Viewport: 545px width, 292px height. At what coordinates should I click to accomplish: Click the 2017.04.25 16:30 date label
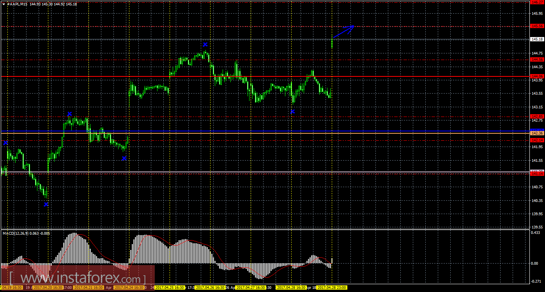(x=170, y=288)
